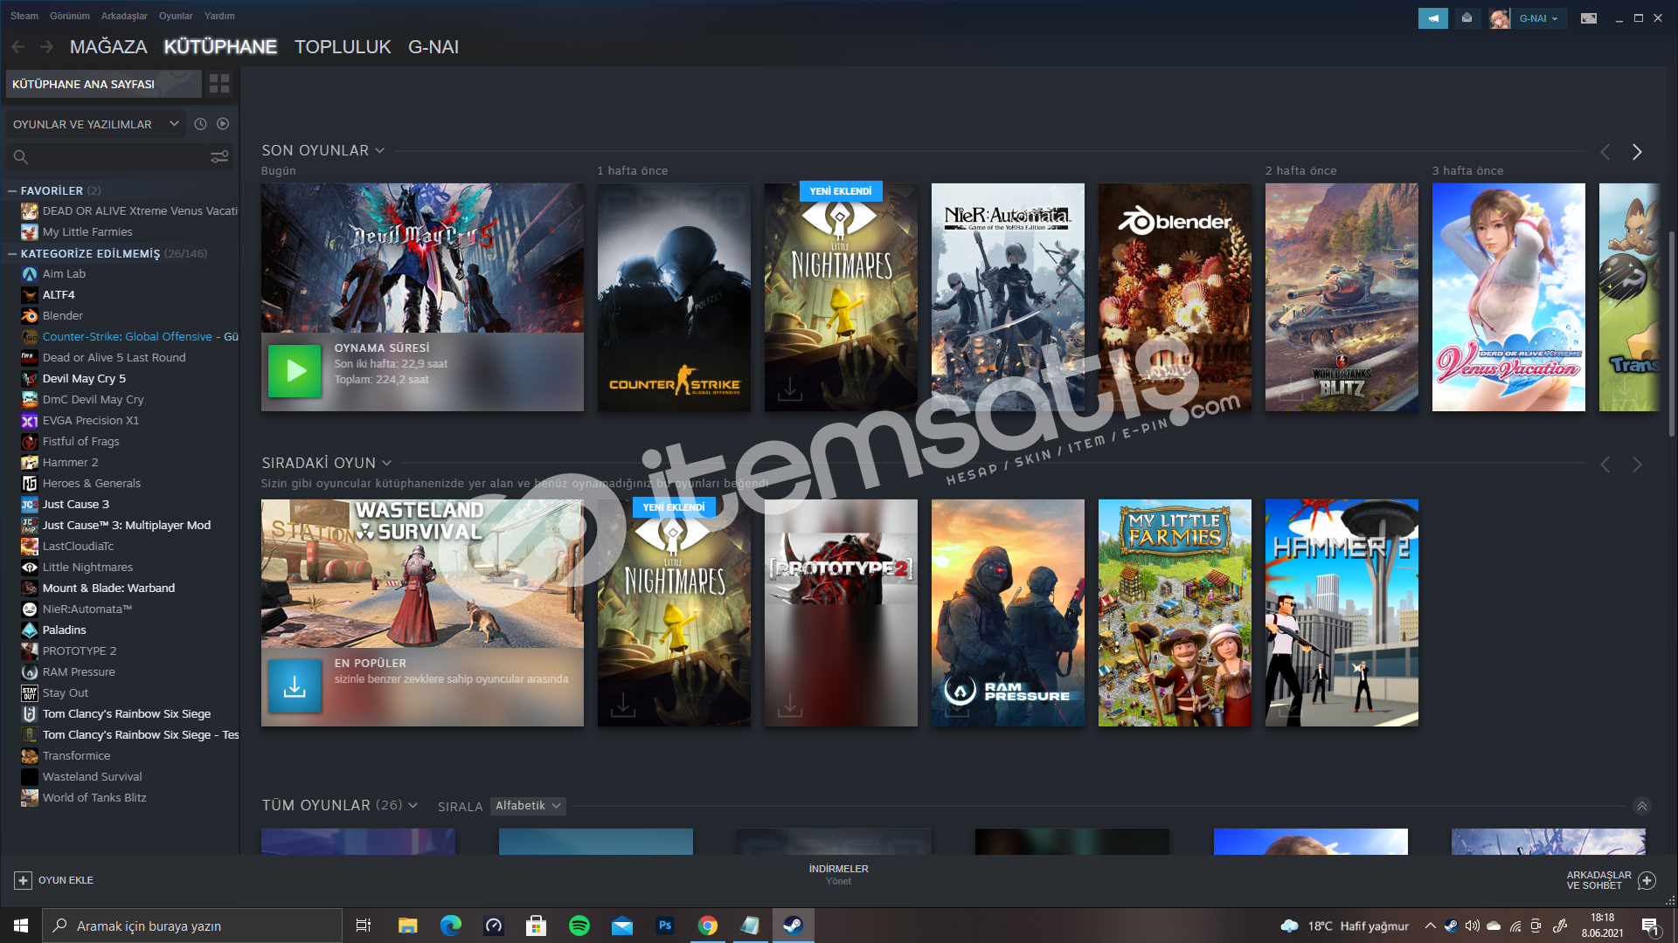Open advanced filter settings icon
The width and height of the screenshot is (1678, 943).
[x=219, y=157]
